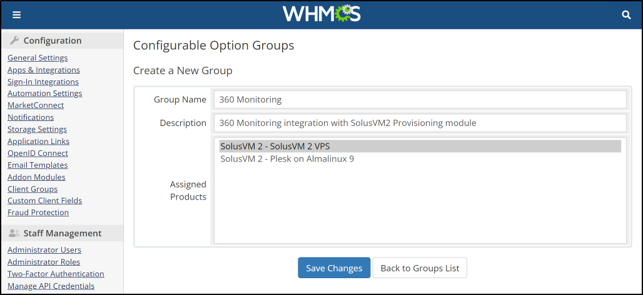Image resolution: width=643 pixels, height=295 pixels.
Task: Open Apps & Integrations link
Action: click(43, 70)
